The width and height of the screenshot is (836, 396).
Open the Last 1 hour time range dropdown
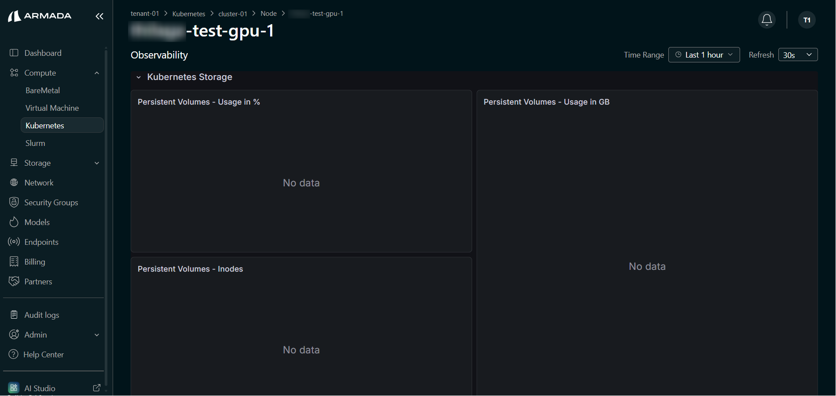pos(704,55)
